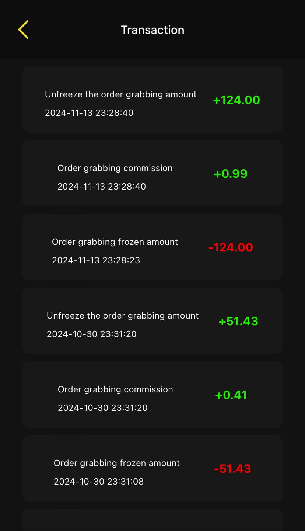Click the 2024-11-13 23:28:23 timestamp
This screenshot has width=305, height=531.
96,260
